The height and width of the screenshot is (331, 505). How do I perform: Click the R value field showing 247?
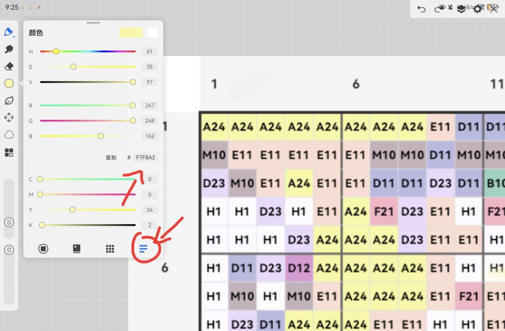tap(150, 105)
